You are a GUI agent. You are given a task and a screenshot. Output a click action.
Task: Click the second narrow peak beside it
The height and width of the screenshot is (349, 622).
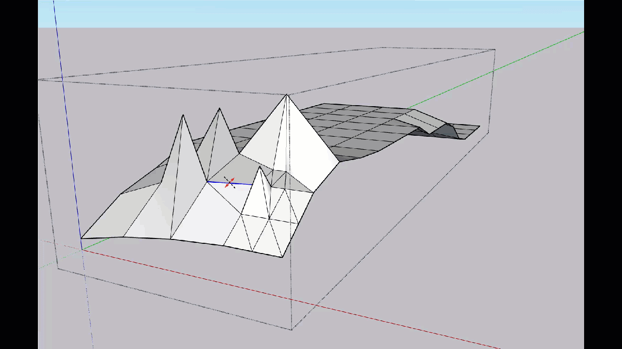point(219,110)
